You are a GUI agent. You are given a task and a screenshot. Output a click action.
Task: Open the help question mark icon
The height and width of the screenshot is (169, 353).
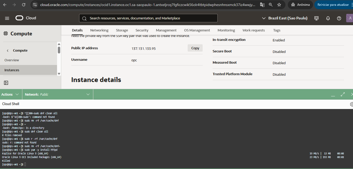[x=339, y=18]
